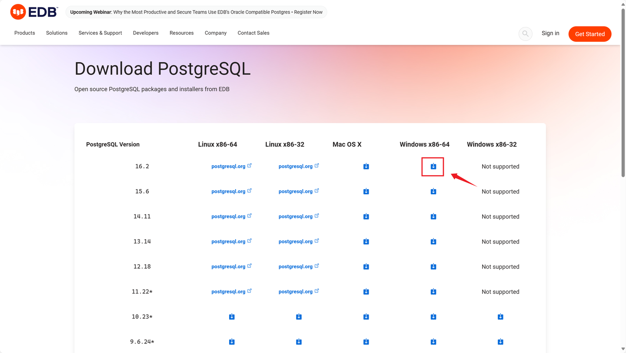
Task: Open postgresql.org link for 11.22 Linux x86-32
Action: coord(299,292)
